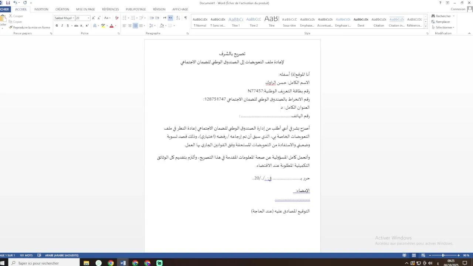Open the numbering list dropdown arrow
The height and width of the screenshot is (266, 473).
(x=137, y=18)
